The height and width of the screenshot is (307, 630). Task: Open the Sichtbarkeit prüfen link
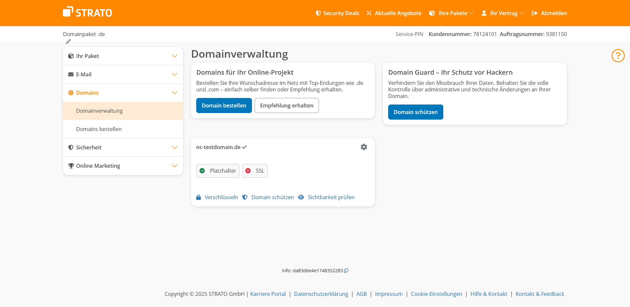click(x=331, y=197)
